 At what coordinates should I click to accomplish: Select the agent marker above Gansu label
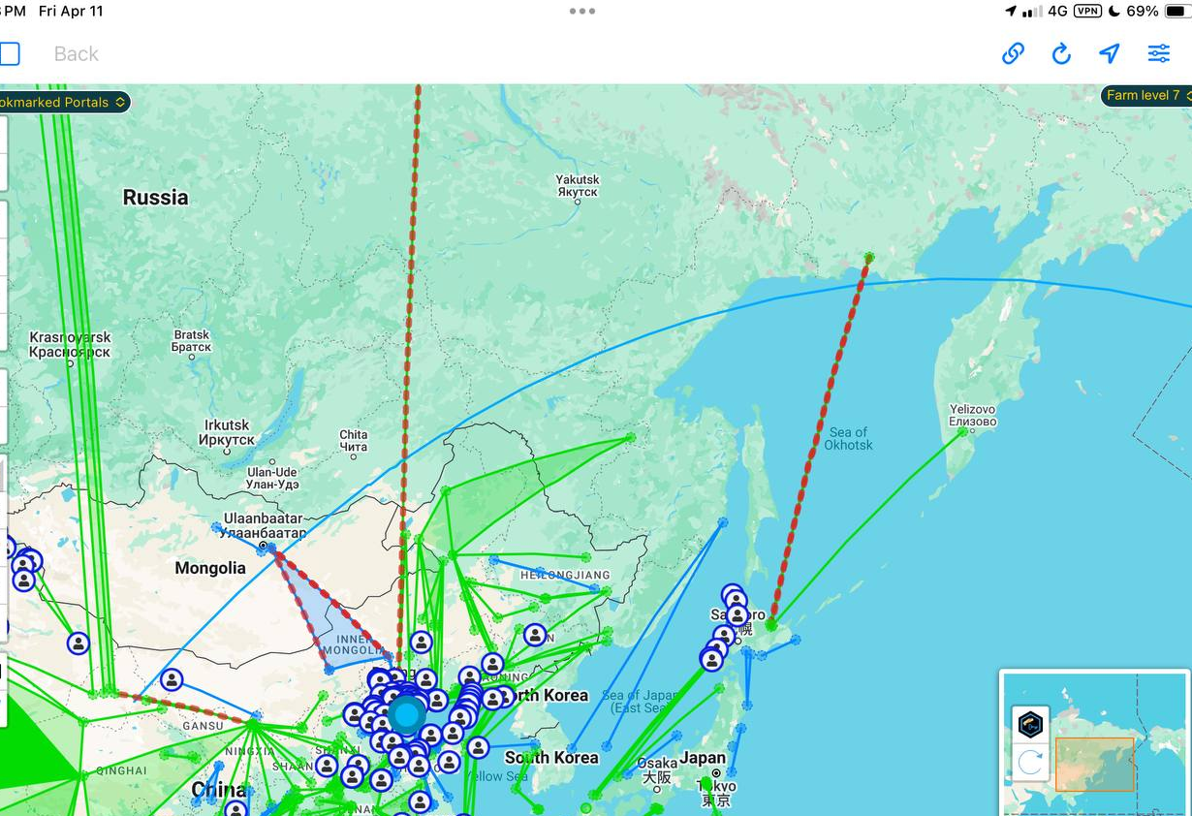coord(172,679)
